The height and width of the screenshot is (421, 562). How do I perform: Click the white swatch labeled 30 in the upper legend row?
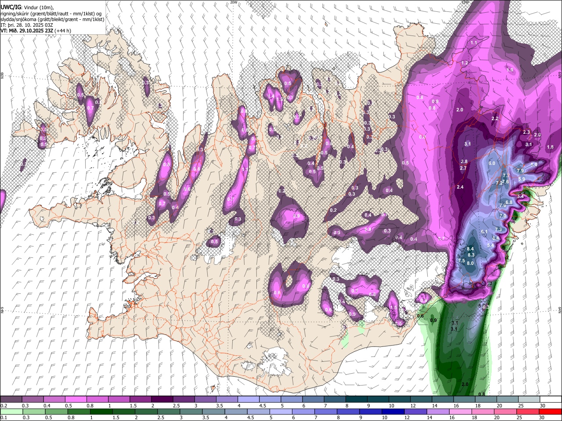(550, 399)
